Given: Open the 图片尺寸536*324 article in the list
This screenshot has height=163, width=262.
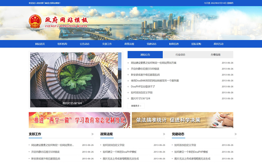Looking at the screenshot, I should [x=140, y=99].
